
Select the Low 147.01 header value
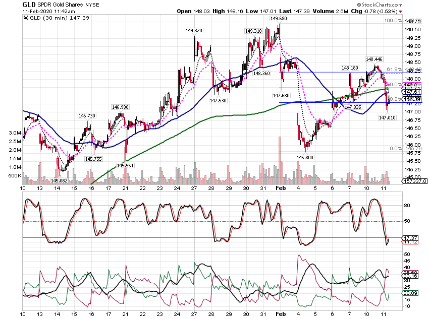pos(261,11)
